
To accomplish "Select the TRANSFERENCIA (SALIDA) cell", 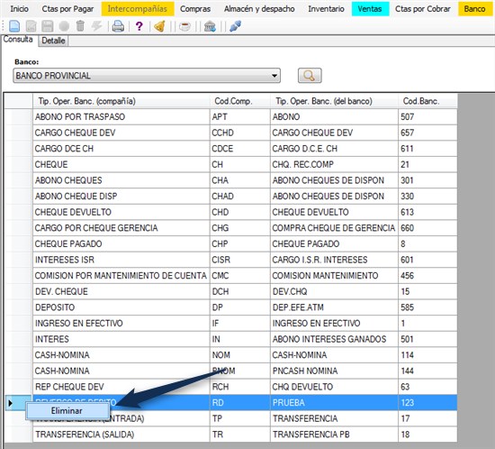I will (121, 435).
